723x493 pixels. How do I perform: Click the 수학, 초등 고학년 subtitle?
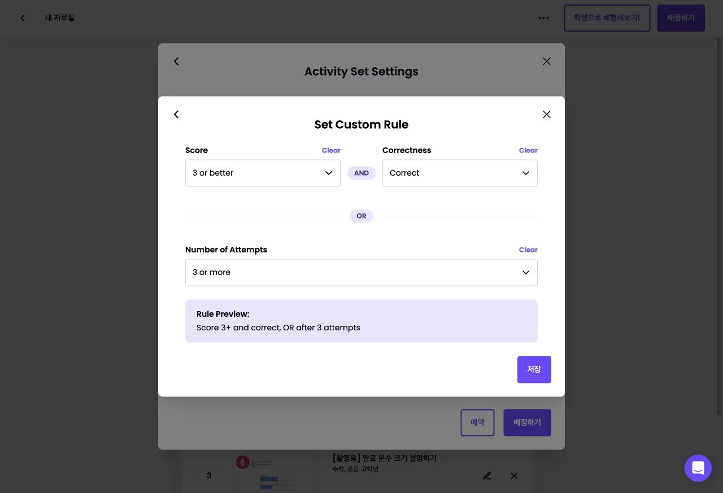click(x=355, y=469)
